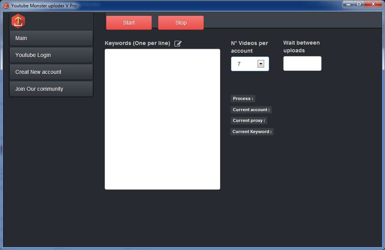The image size is (385, 250).
Task: Click the Wait between uploads field
Action: click(302, 63)
